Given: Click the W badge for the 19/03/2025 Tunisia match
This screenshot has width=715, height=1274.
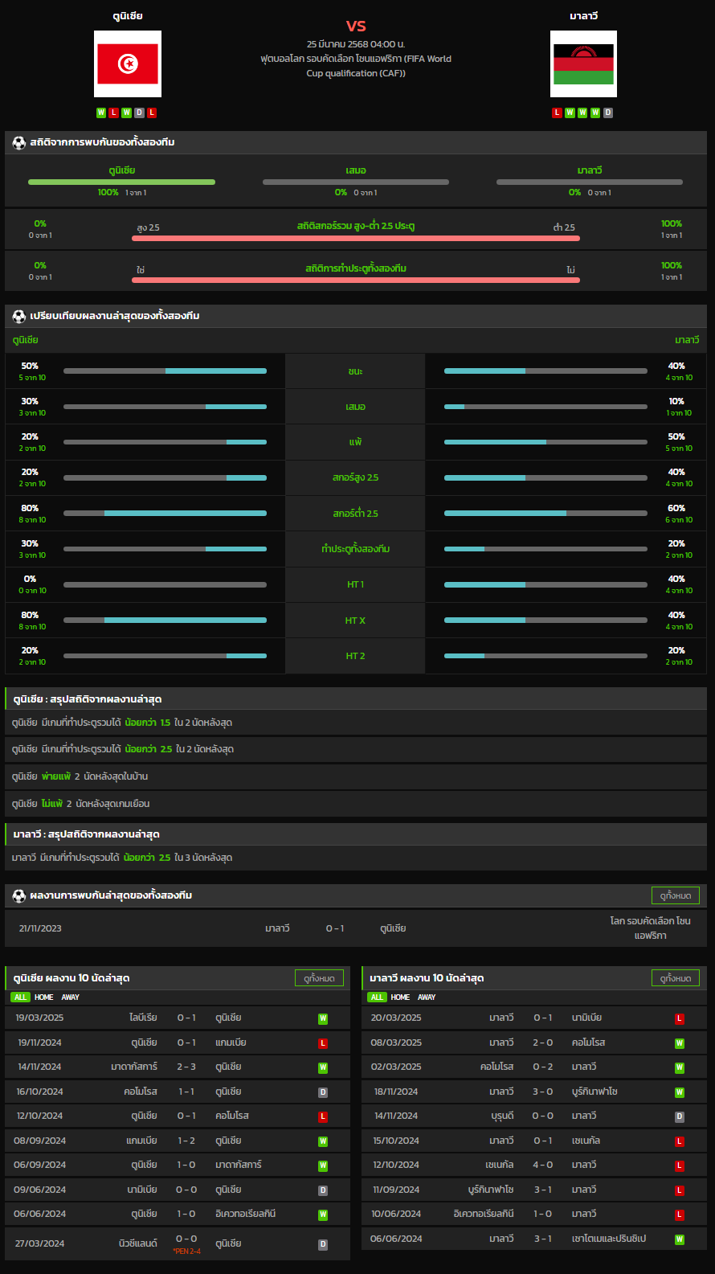Looking at the screenshot, I should tap(323, 1018).
